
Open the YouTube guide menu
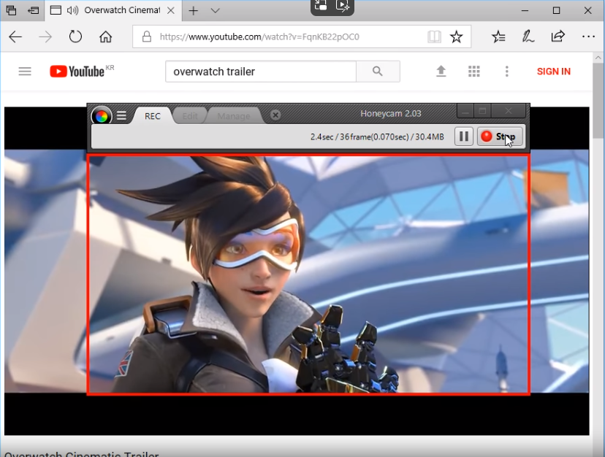(x=25, y=72)
